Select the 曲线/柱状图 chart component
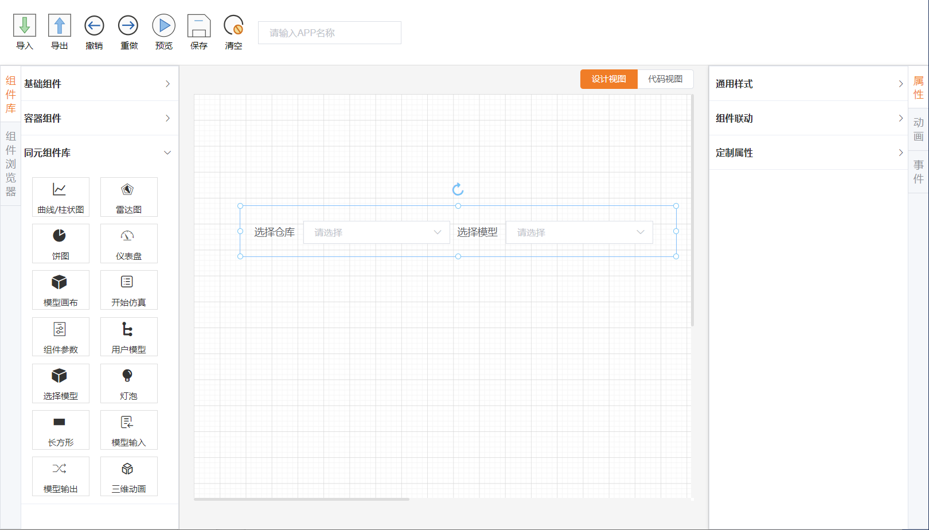The width and height of the screenshot is (929, 530). (x=61, y=197)
